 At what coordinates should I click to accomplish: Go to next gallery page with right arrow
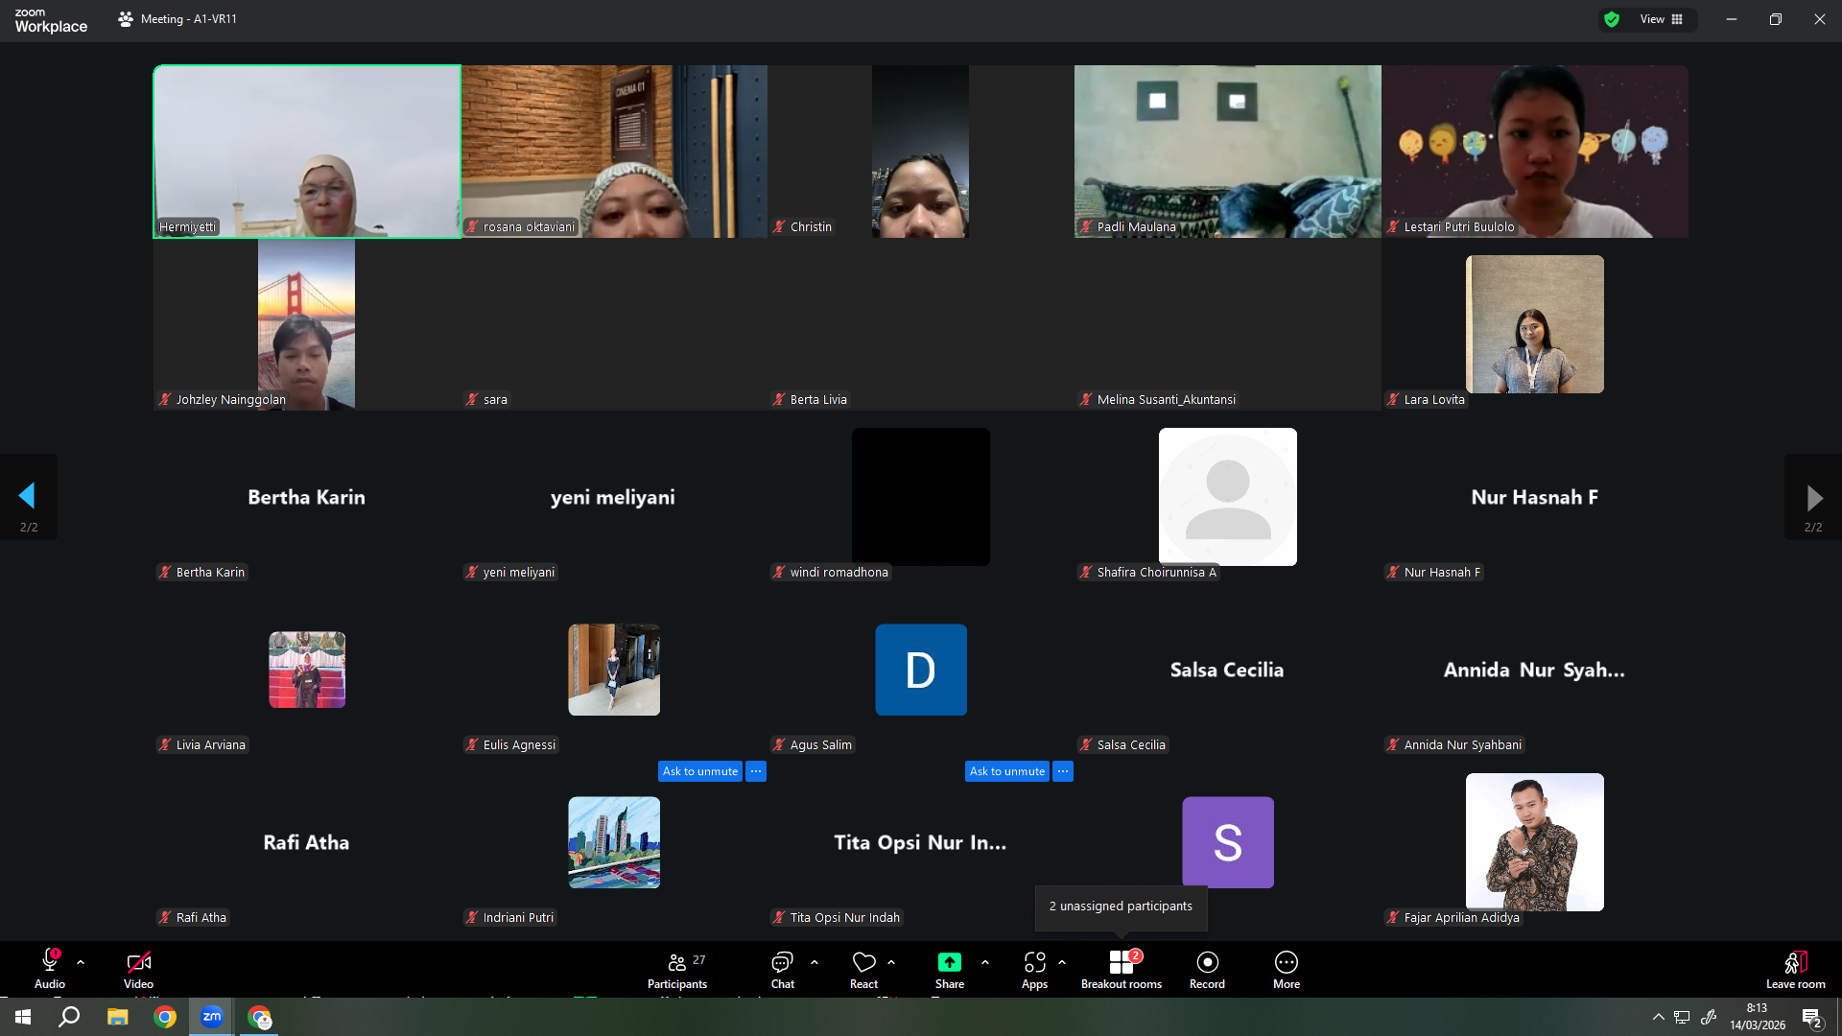(1813, 497)
